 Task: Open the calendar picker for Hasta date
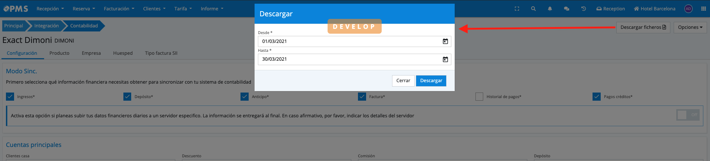[x=445, y=59]
